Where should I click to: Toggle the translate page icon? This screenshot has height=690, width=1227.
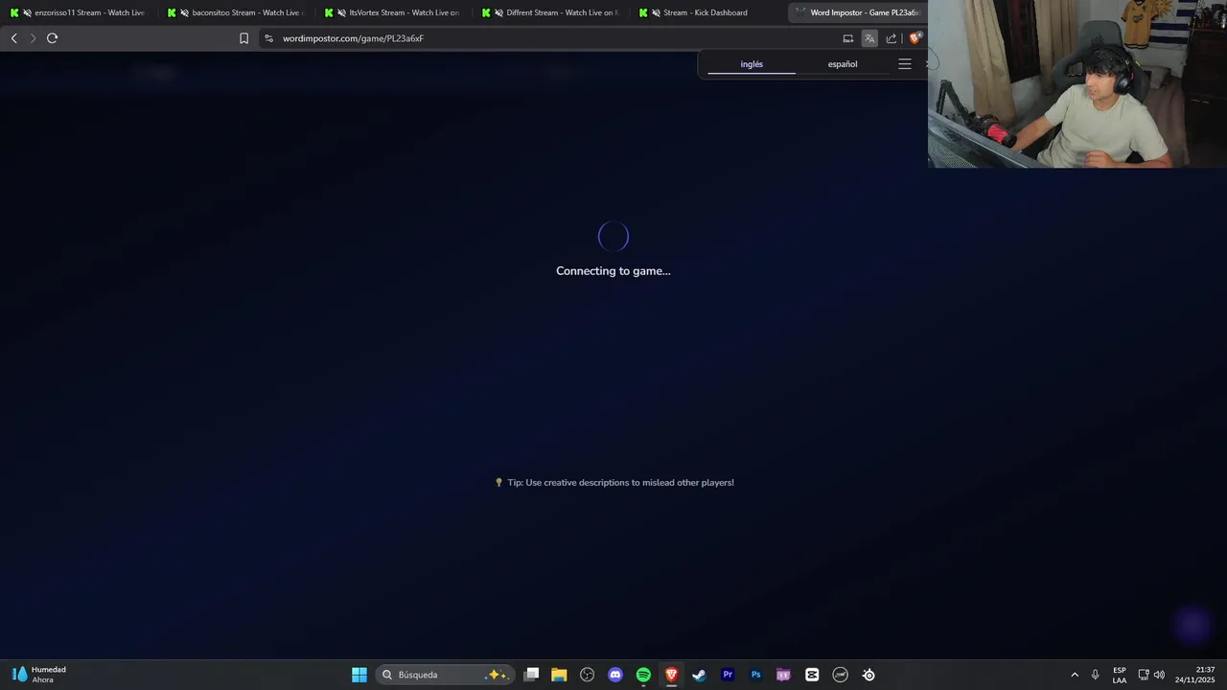869,38
